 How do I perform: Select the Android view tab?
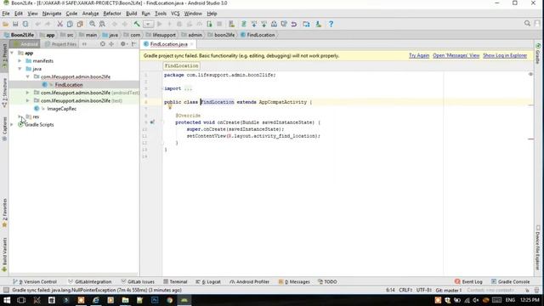25,44
